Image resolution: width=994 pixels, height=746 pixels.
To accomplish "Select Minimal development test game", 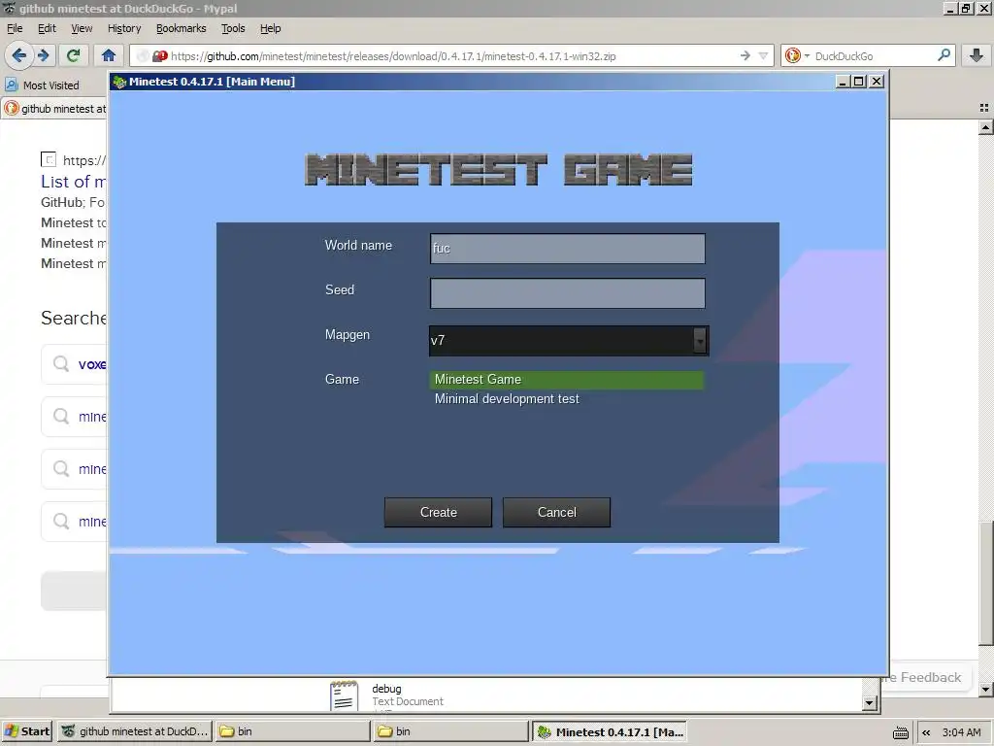I will tap(567, 399).
